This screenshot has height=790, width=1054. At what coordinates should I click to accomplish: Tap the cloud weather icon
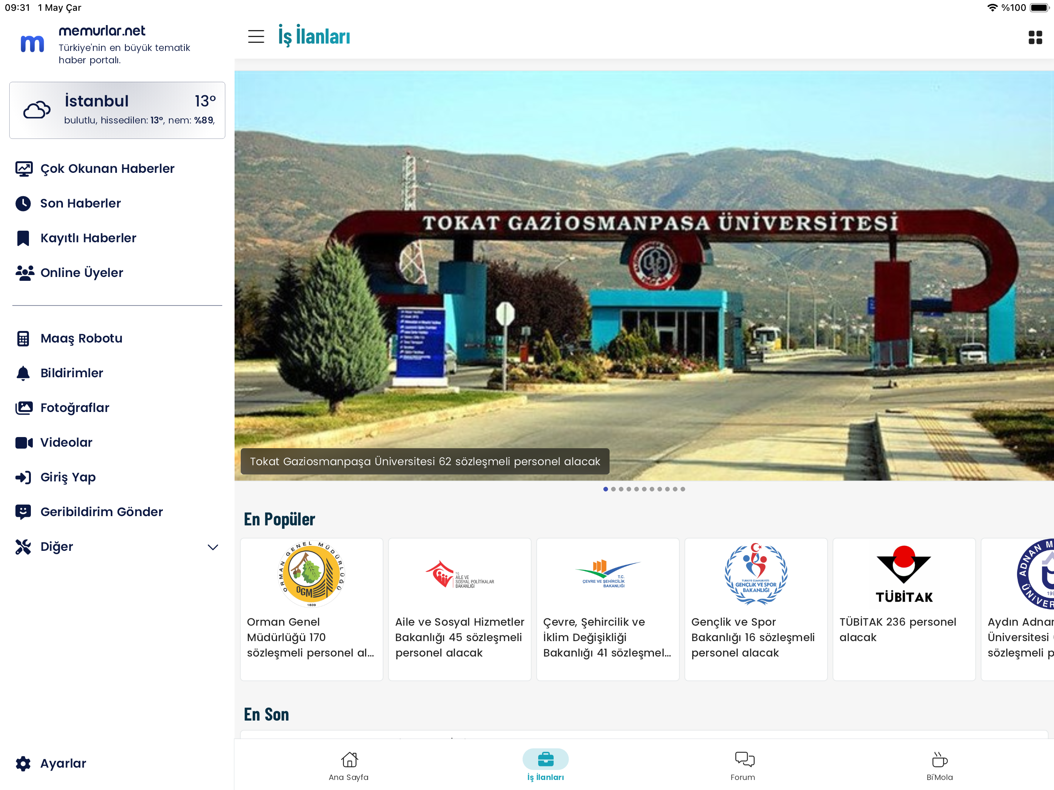(37, 110)
